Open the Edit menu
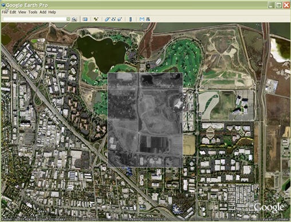 [13, 12]
